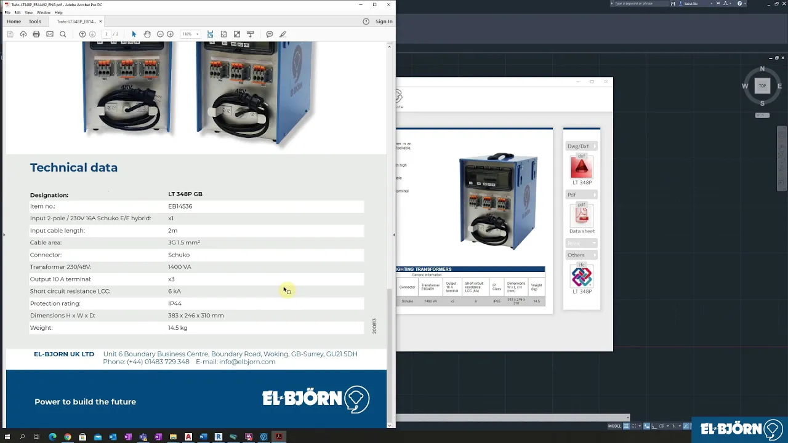
Task: Launch Microsoft Edge from taskbar
Action: (52, 437)
